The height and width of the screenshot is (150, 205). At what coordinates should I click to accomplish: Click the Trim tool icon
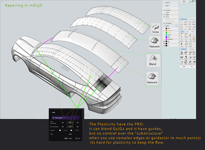tap(190, 35)
